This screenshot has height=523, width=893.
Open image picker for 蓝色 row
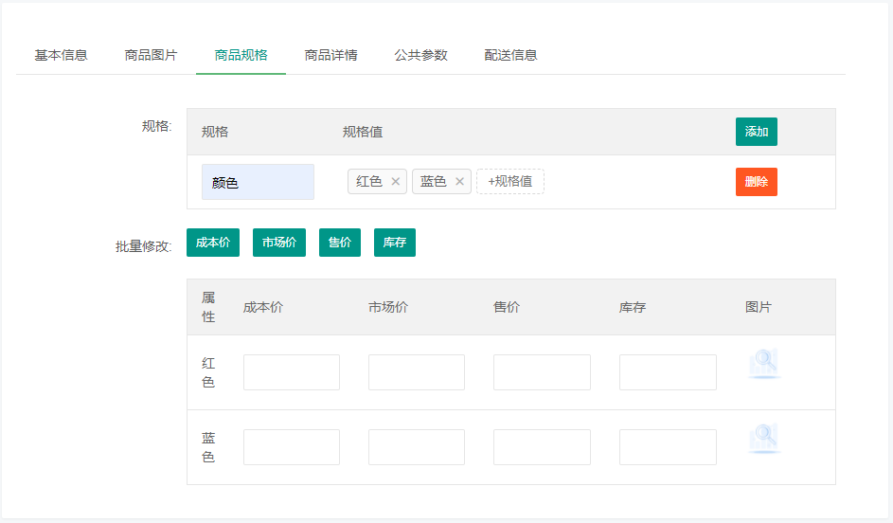(x=764, y=439)
